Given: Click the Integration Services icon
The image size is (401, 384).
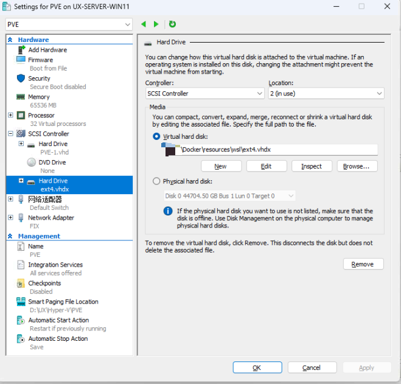Looking at the screenshot, I should (21, 265).
